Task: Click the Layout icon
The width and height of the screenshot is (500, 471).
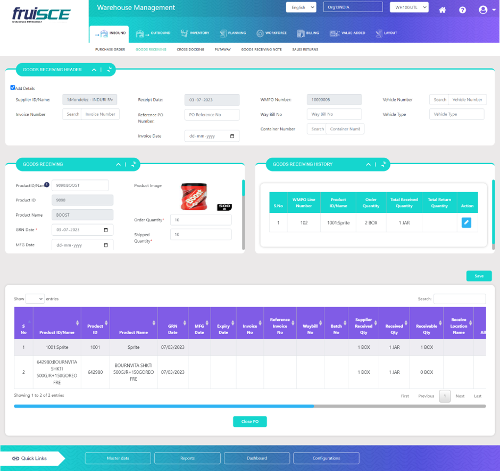Action: pos(379,33)
